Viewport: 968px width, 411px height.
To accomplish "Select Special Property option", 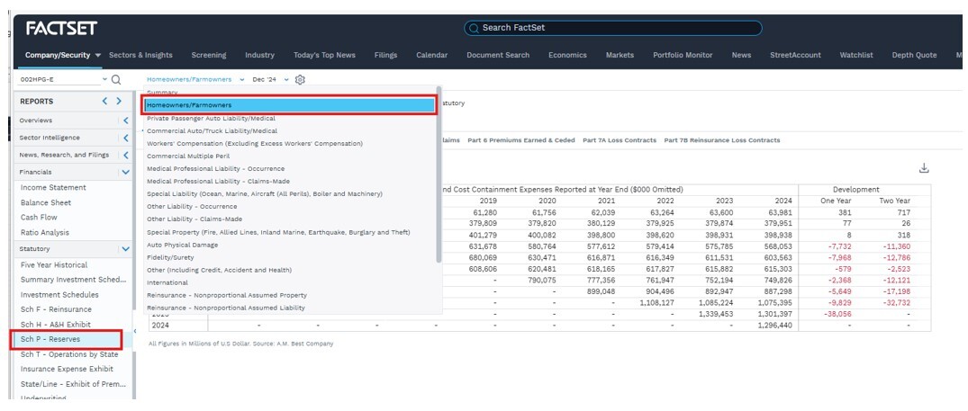I will 278,232.
